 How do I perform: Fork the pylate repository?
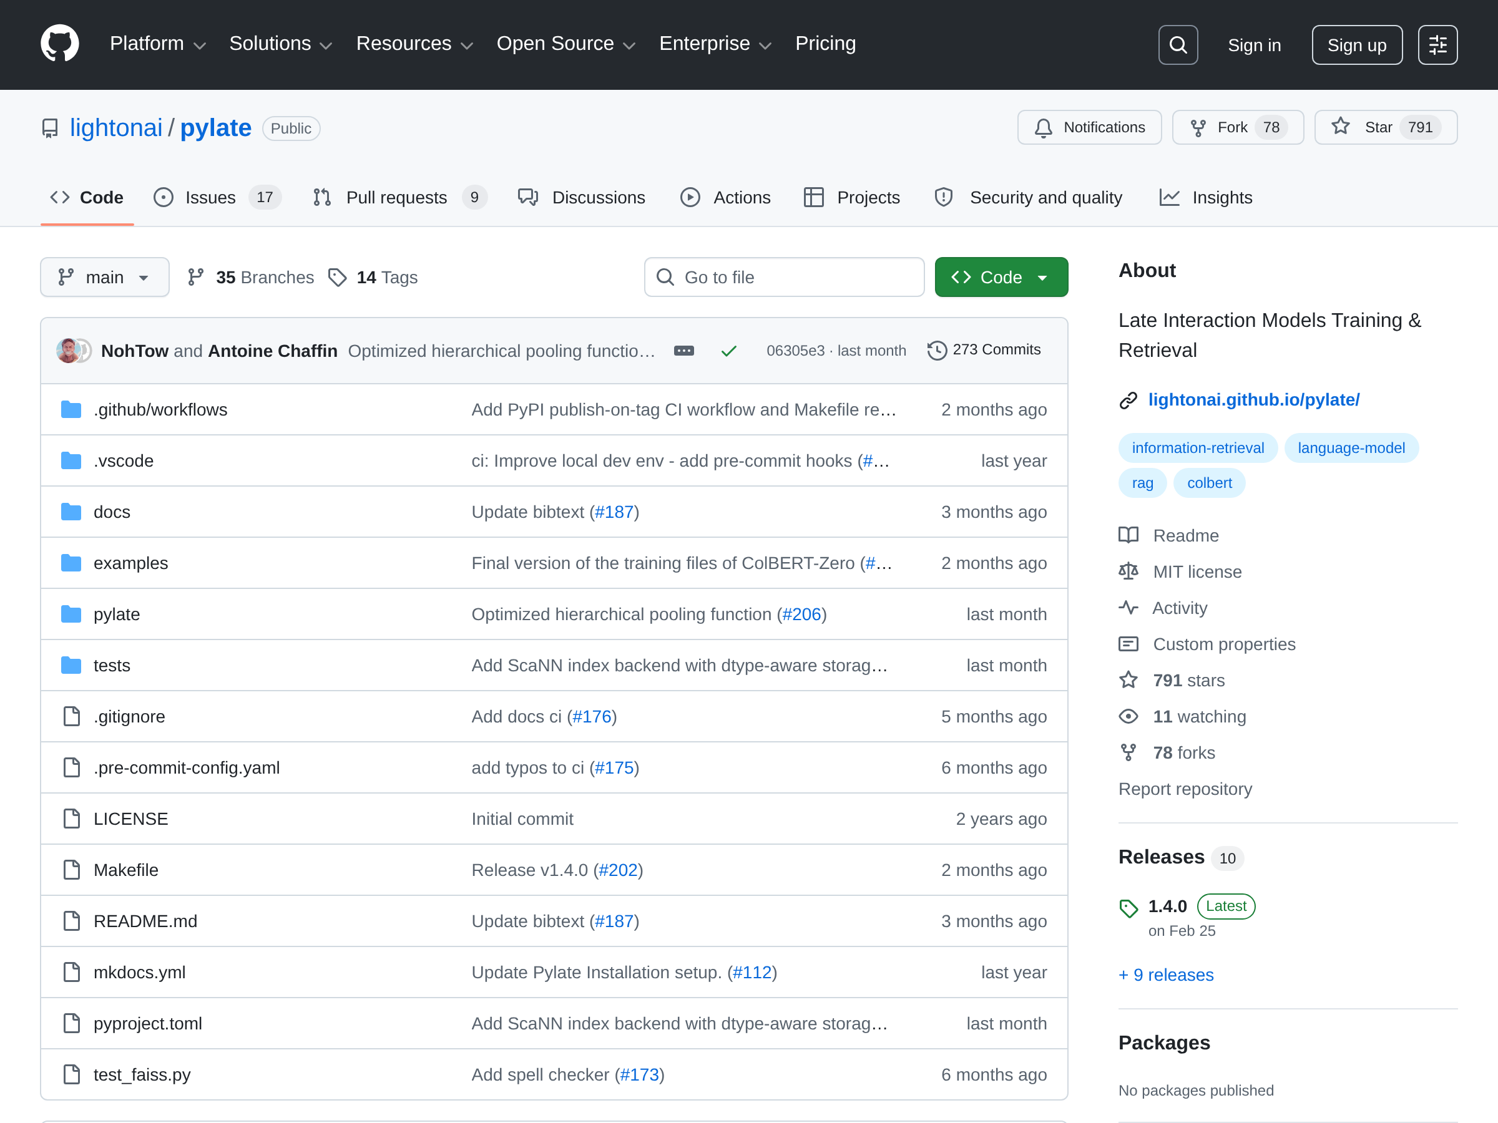tap(1236, 127)
